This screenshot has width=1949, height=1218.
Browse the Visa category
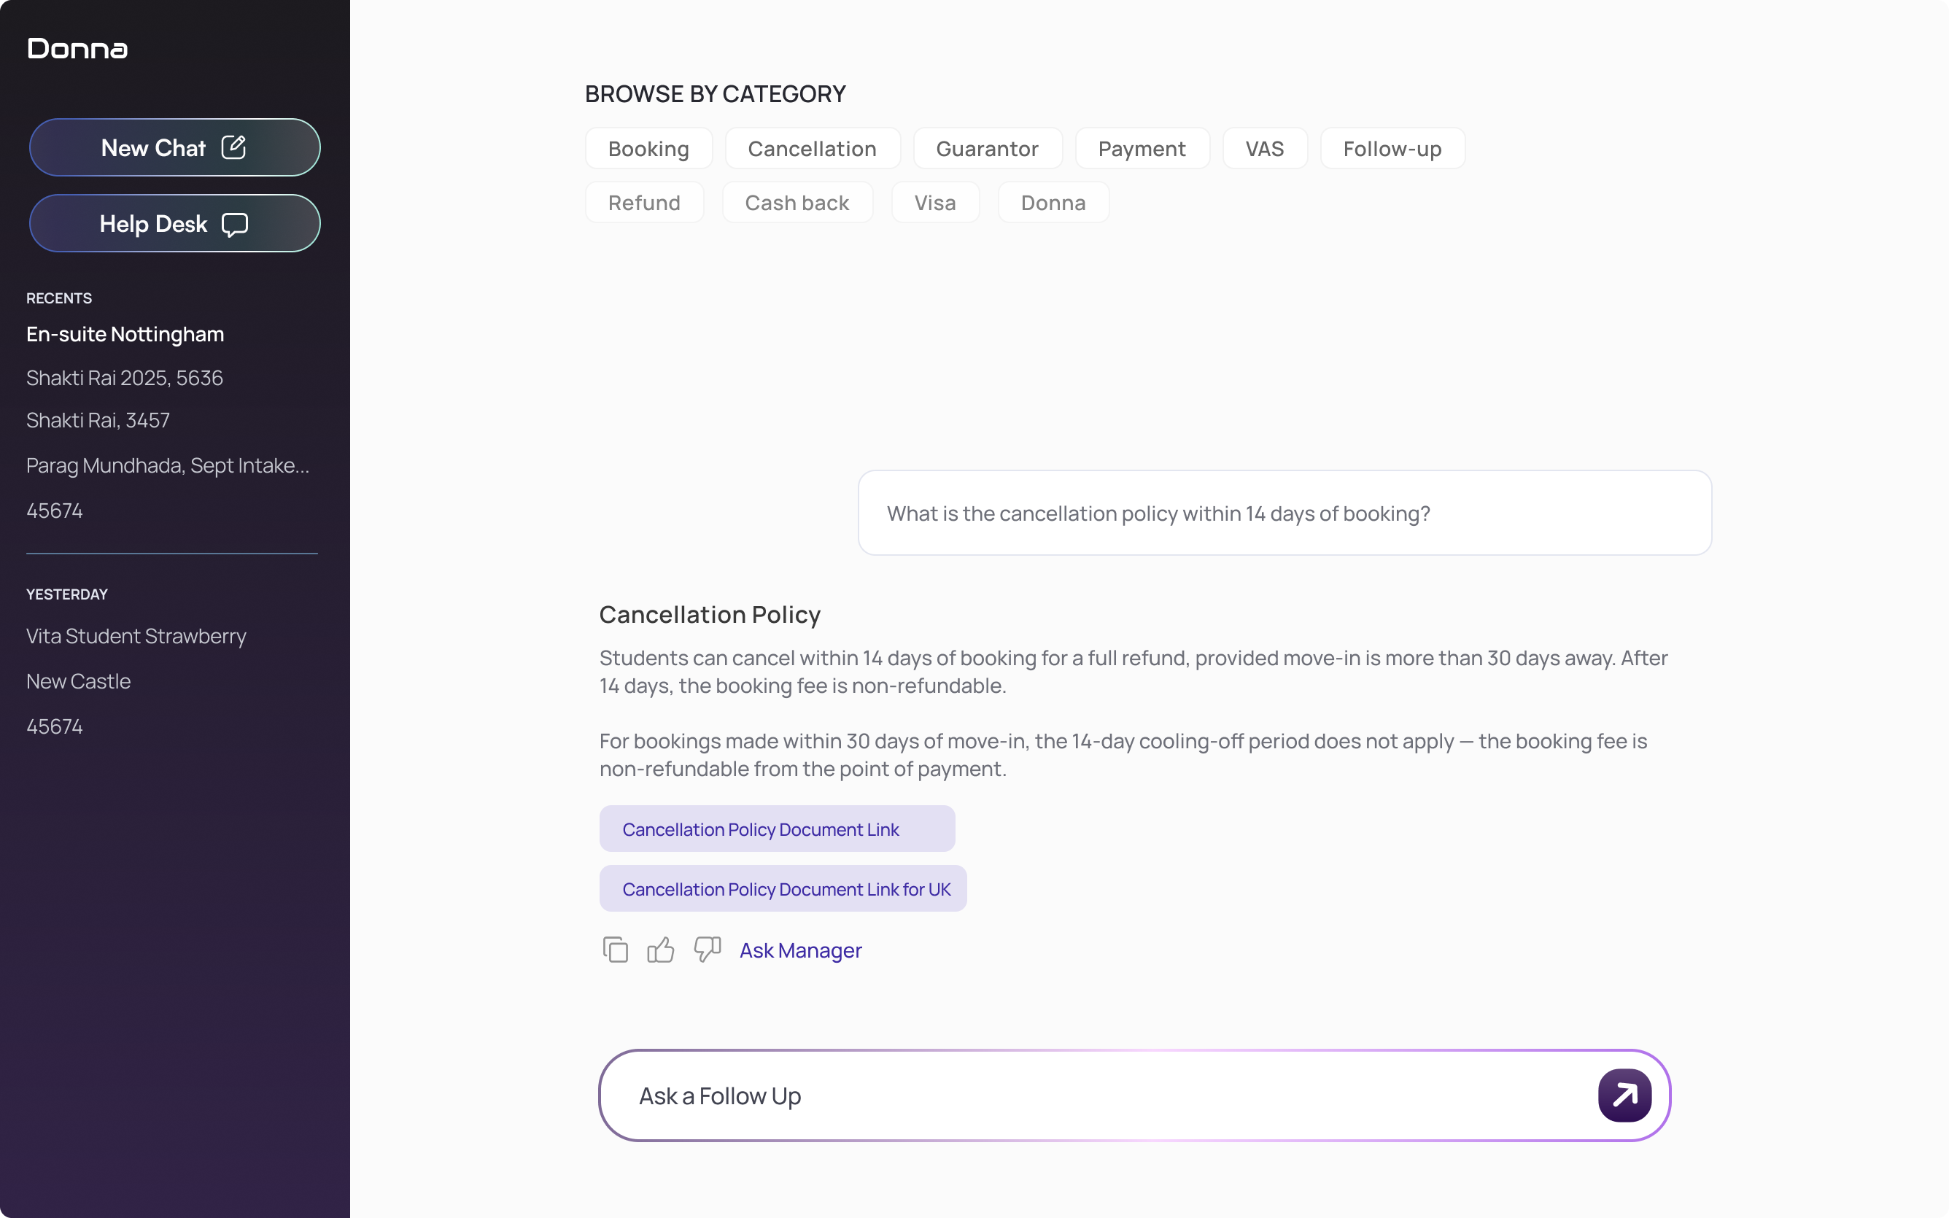point(935,202)
